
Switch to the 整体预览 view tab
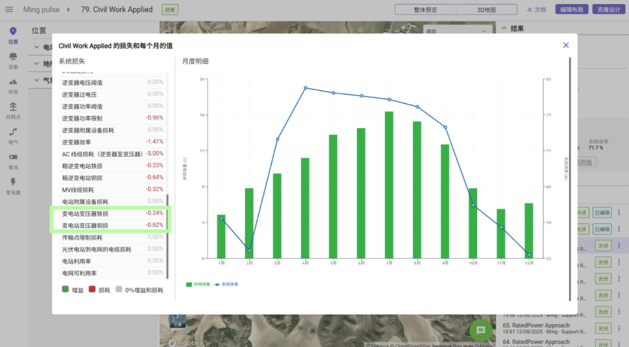425,10
